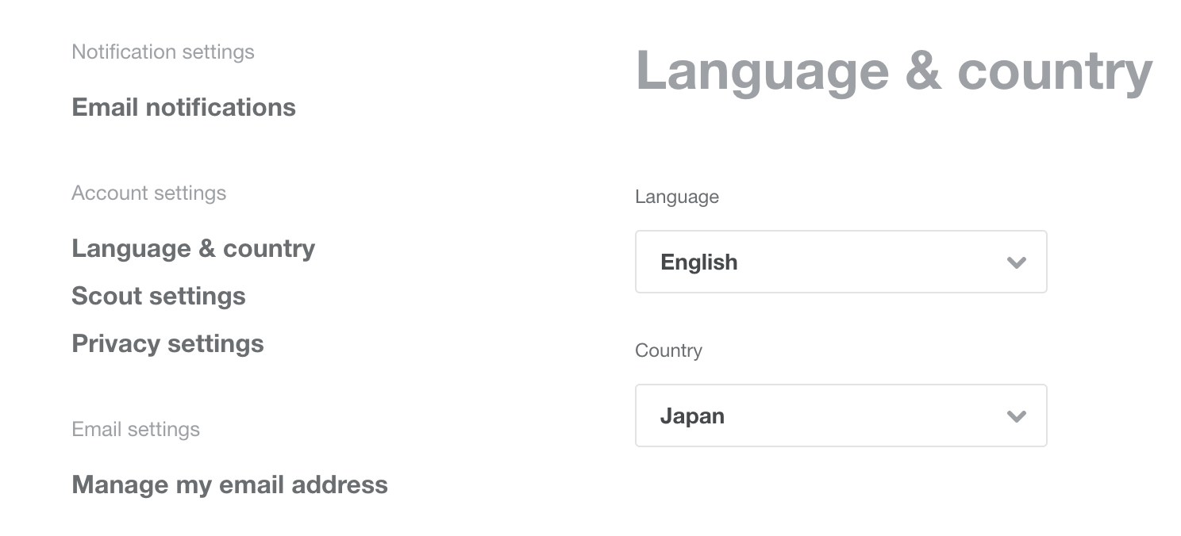Click the chevron arrow in Language field

pyautogui.click(x=1016, y=262)
